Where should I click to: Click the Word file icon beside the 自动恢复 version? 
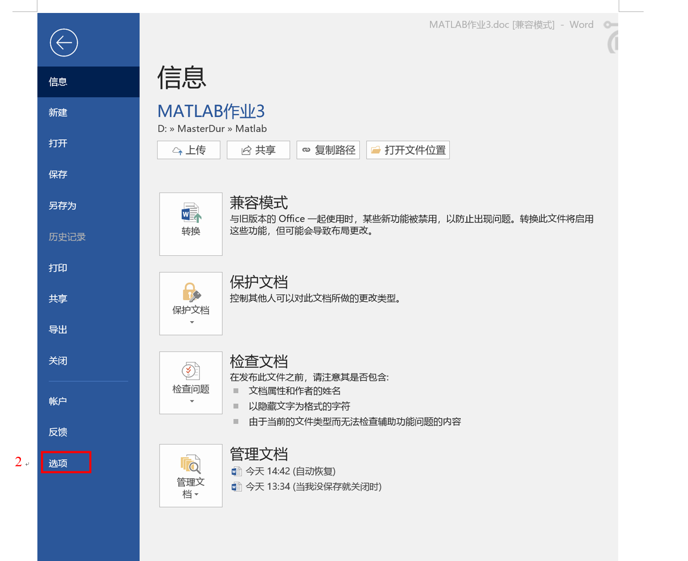point(236,471)
